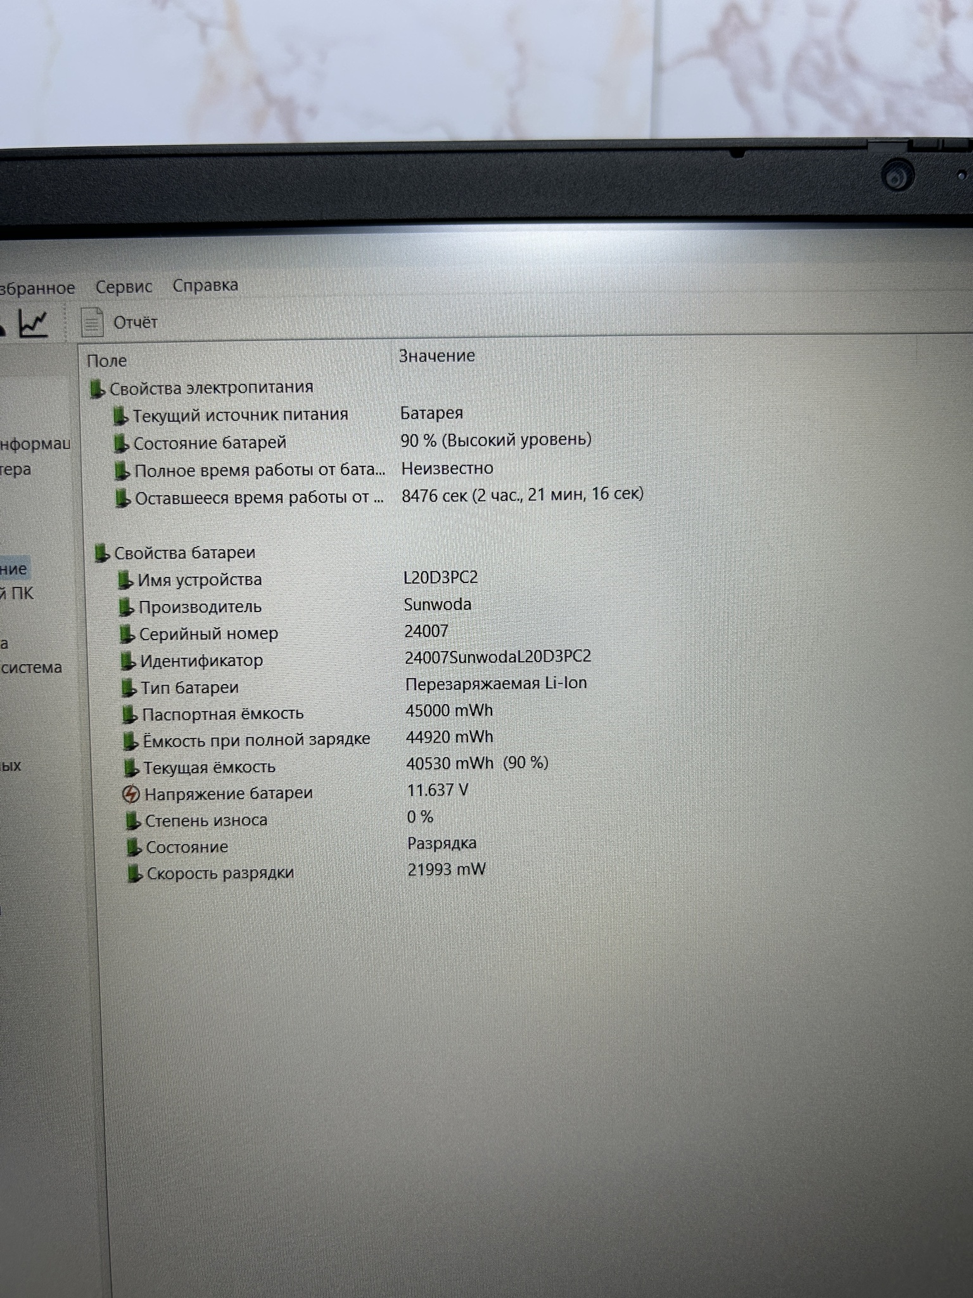Click the Поле column header
Image resolution: width=973 pixels, height=1298 pixels.
[x=106, y=361]
